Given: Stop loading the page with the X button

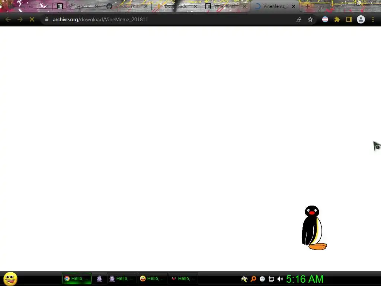Looking at the screenshot, I should point(32,19).
